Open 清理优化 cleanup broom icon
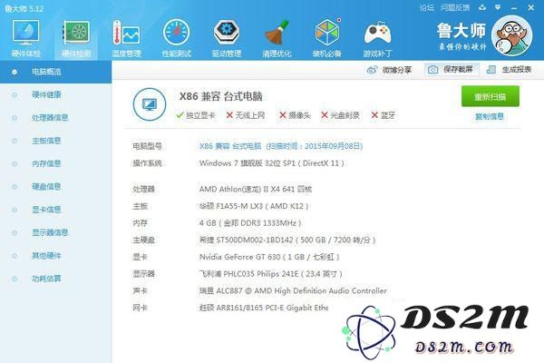 [x=277, y=33]
